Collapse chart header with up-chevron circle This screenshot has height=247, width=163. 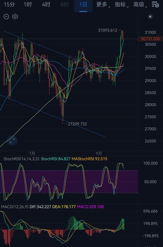(6, 17)
